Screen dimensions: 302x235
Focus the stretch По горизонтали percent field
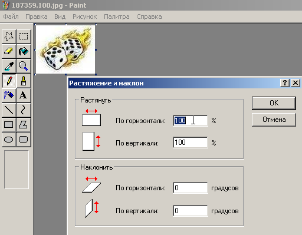point(191,121)
